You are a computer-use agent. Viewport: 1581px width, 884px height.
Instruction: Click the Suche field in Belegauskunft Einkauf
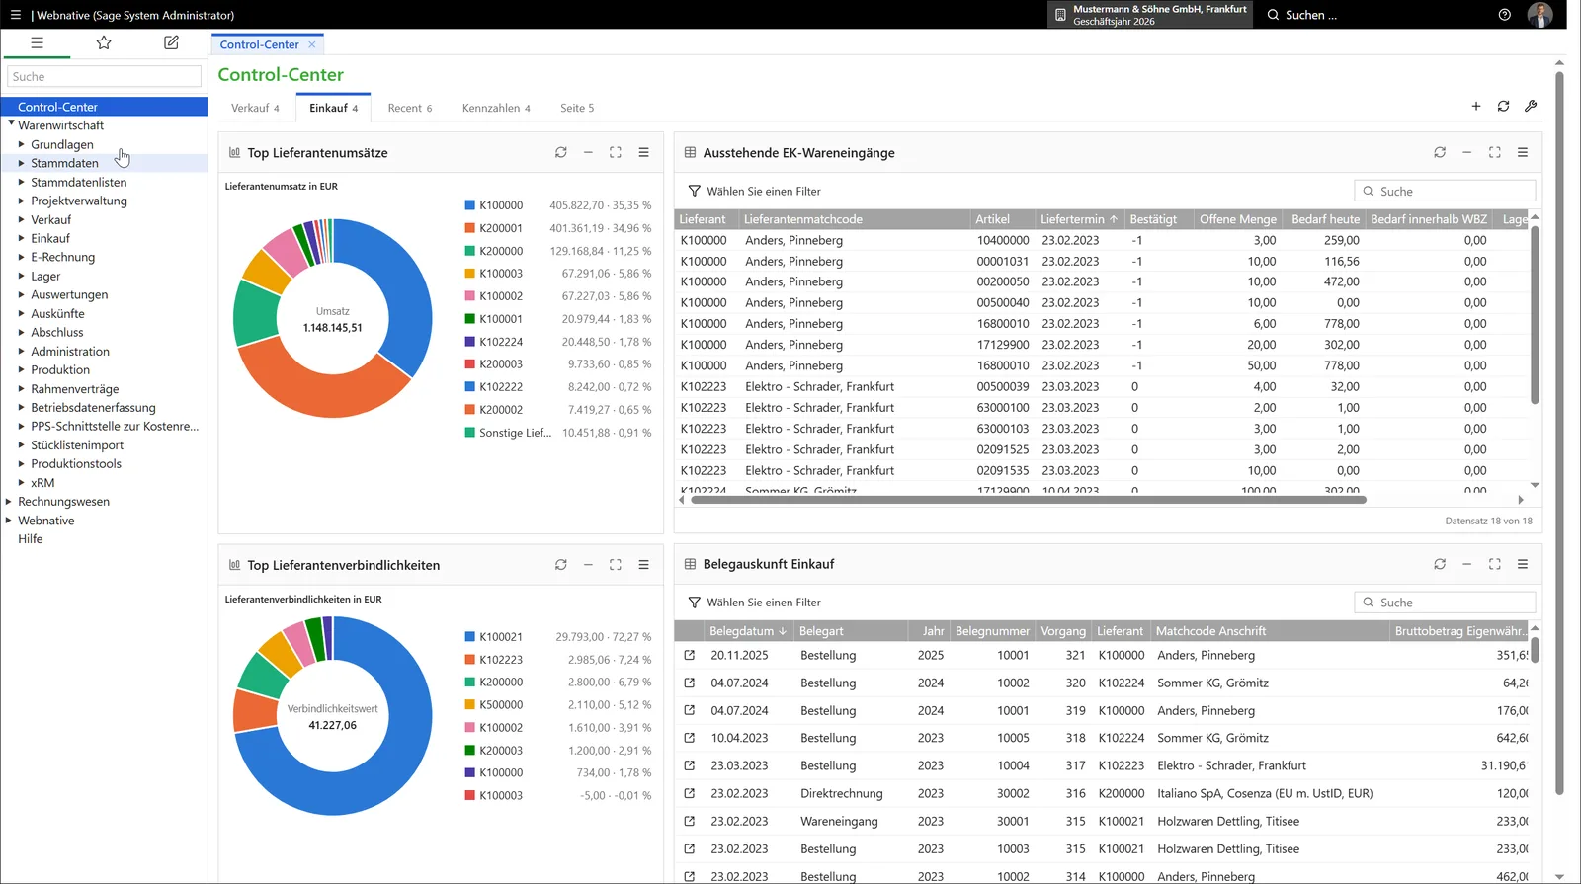coord(1445,603)
